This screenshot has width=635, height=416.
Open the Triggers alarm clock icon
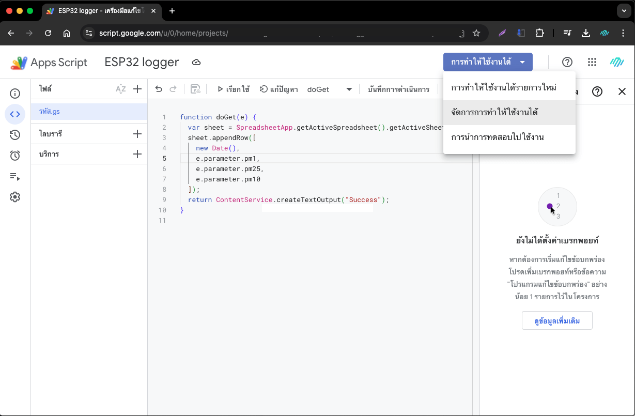click(x=15, y=156)
